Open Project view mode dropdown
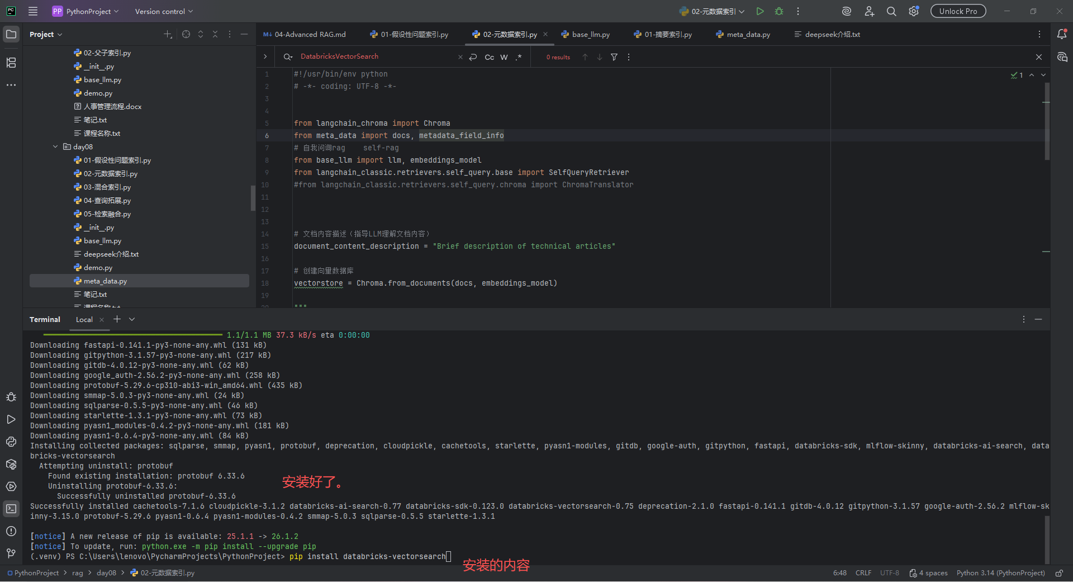The image size is (1073, 582). [46, 35]
